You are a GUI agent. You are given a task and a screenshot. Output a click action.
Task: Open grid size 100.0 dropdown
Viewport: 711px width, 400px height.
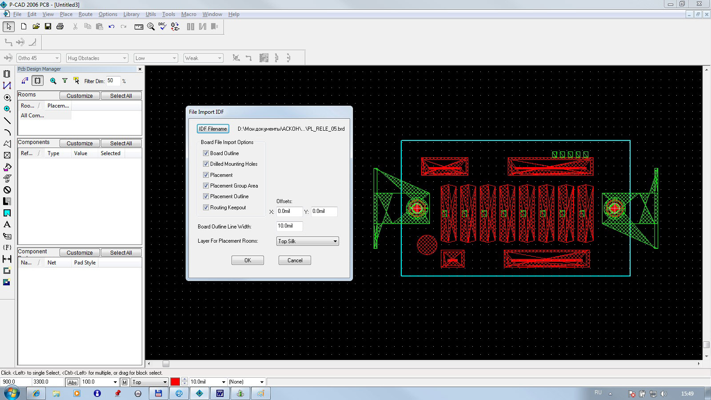pyautogui.click(x=115, y=382)
